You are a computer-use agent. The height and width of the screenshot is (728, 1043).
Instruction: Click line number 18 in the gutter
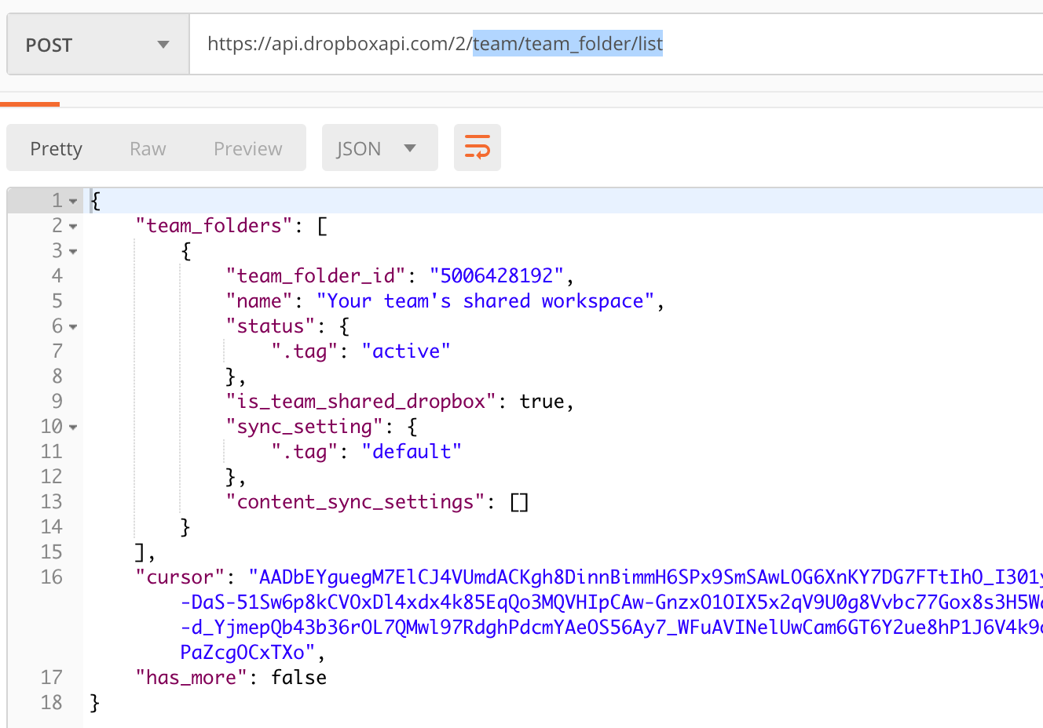(x=52, y=703)
